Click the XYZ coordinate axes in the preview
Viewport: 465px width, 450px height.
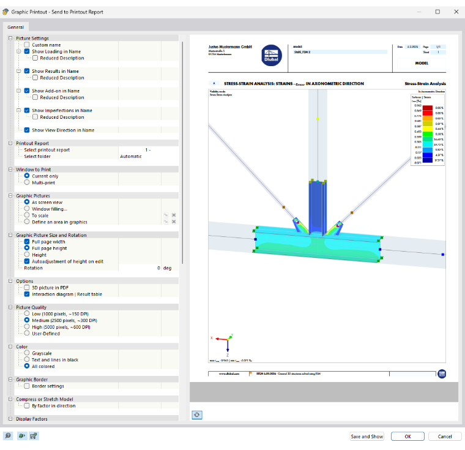tap(224, 344)
